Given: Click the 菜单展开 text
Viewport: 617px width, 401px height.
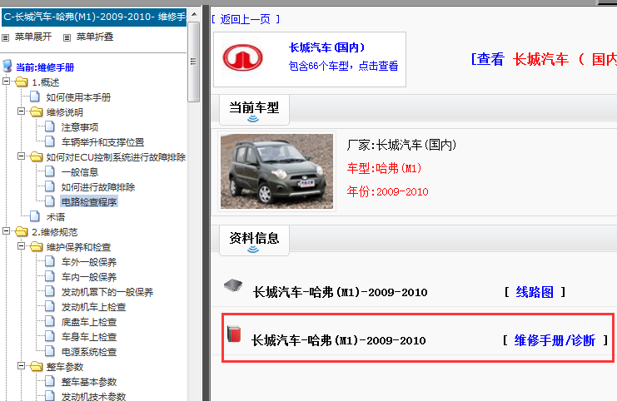Looking at the screenshot, I should tap(33, 37).
